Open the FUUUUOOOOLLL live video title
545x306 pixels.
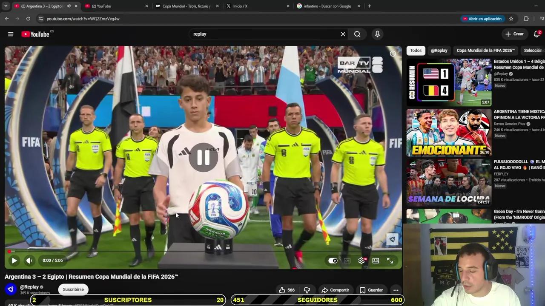point(519,164)
